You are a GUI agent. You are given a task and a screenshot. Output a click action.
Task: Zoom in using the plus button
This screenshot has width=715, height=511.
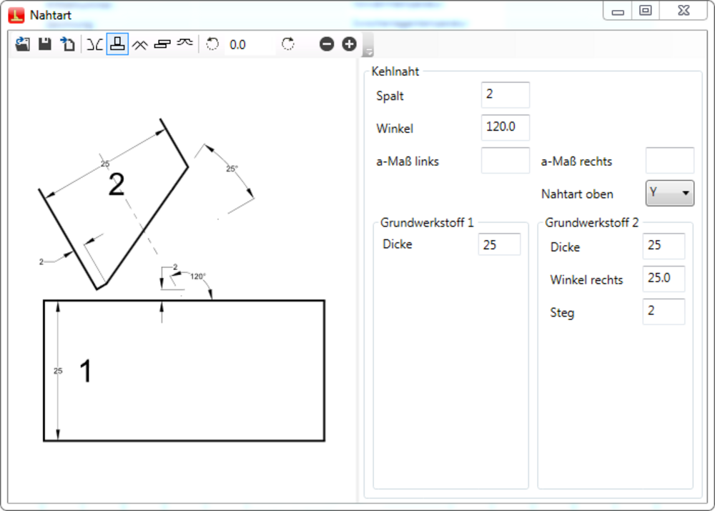[349, 44]
